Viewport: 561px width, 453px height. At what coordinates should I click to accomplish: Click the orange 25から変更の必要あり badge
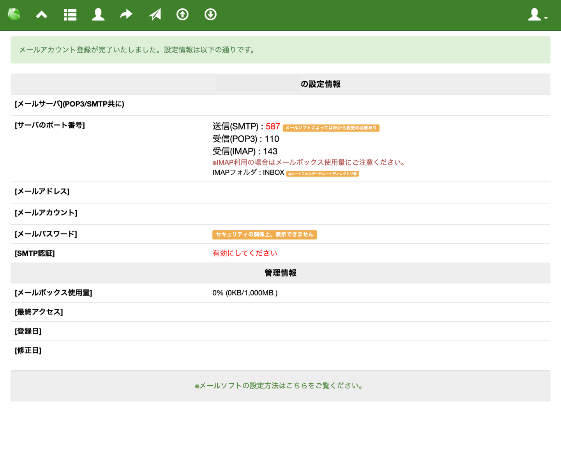coord(331,128)
